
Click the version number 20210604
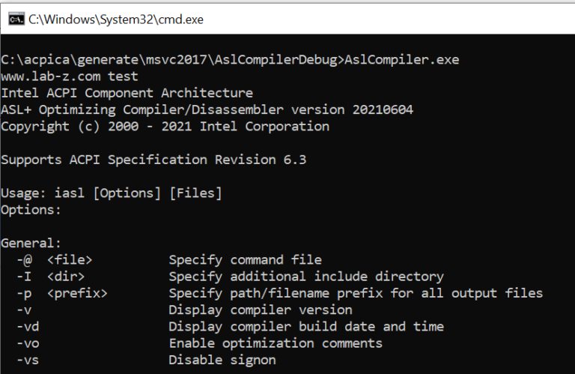[x=383, y=109]
